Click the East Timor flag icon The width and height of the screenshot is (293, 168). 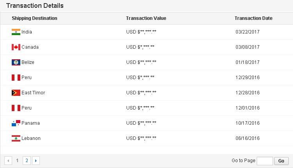16,93
